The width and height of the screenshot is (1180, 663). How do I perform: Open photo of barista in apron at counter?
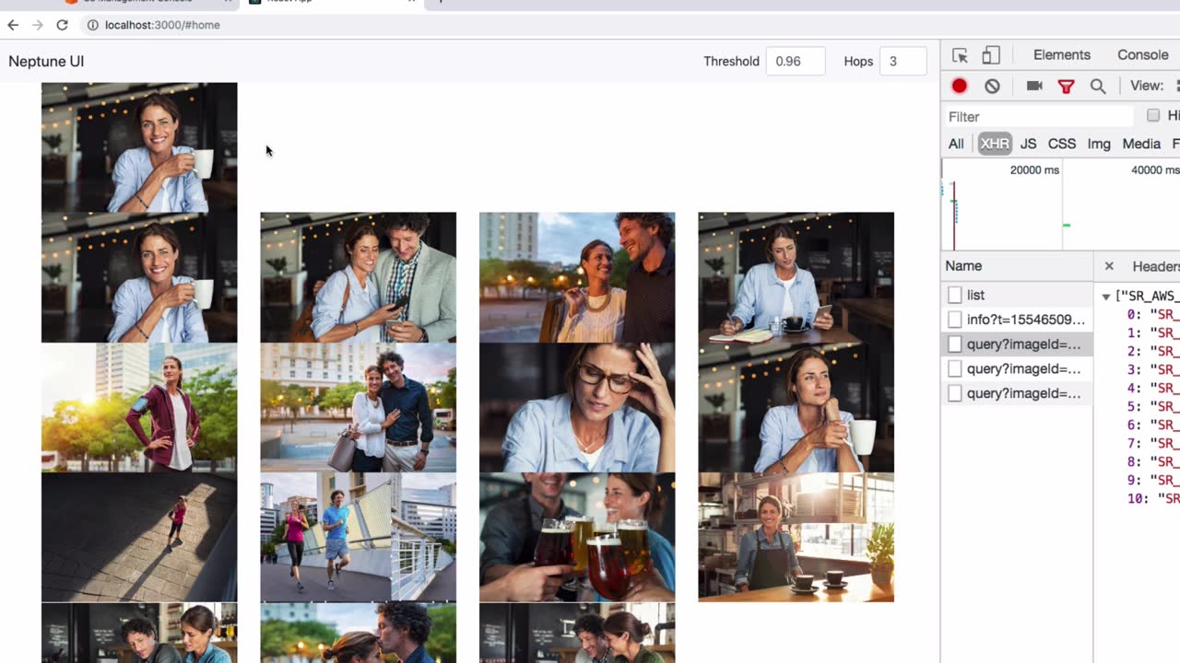pos(796,537)
